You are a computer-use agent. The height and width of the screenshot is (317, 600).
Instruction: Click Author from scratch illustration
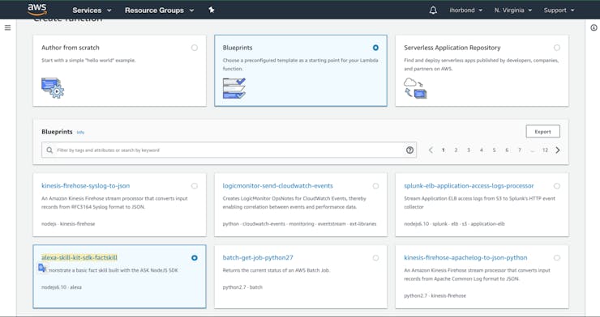[53, 87]
